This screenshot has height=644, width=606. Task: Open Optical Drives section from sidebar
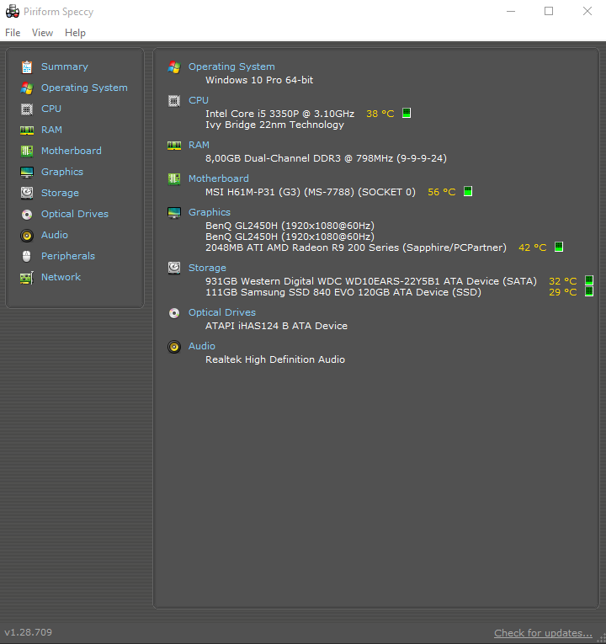coord(75,214)
